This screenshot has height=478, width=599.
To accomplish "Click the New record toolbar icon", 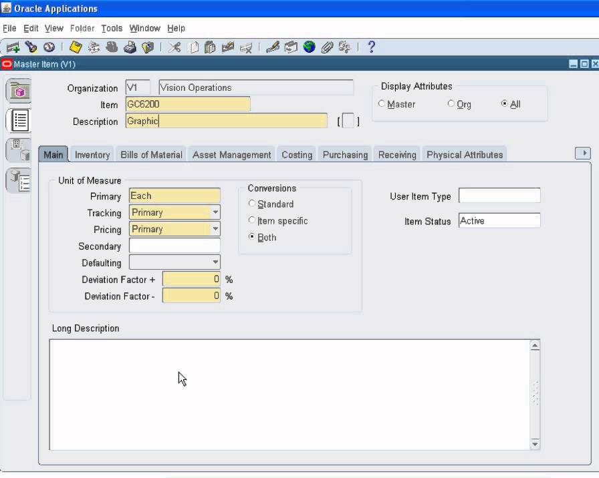I will pos(13,47).
